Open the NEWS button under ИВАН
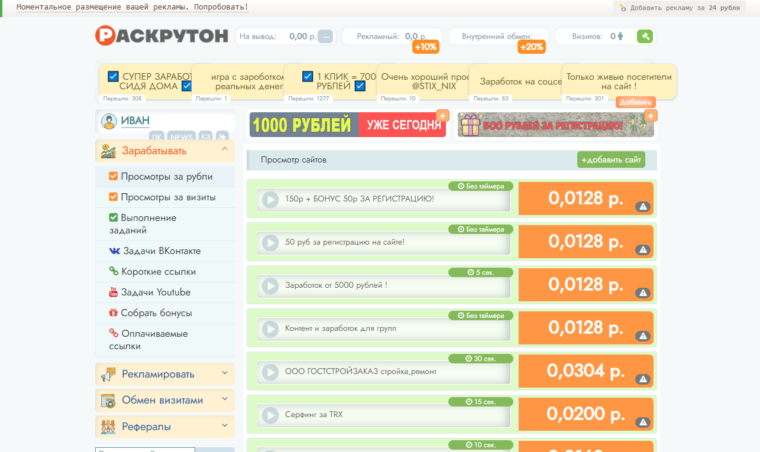Viewport: 760px width, 452px height. point(182,137)
